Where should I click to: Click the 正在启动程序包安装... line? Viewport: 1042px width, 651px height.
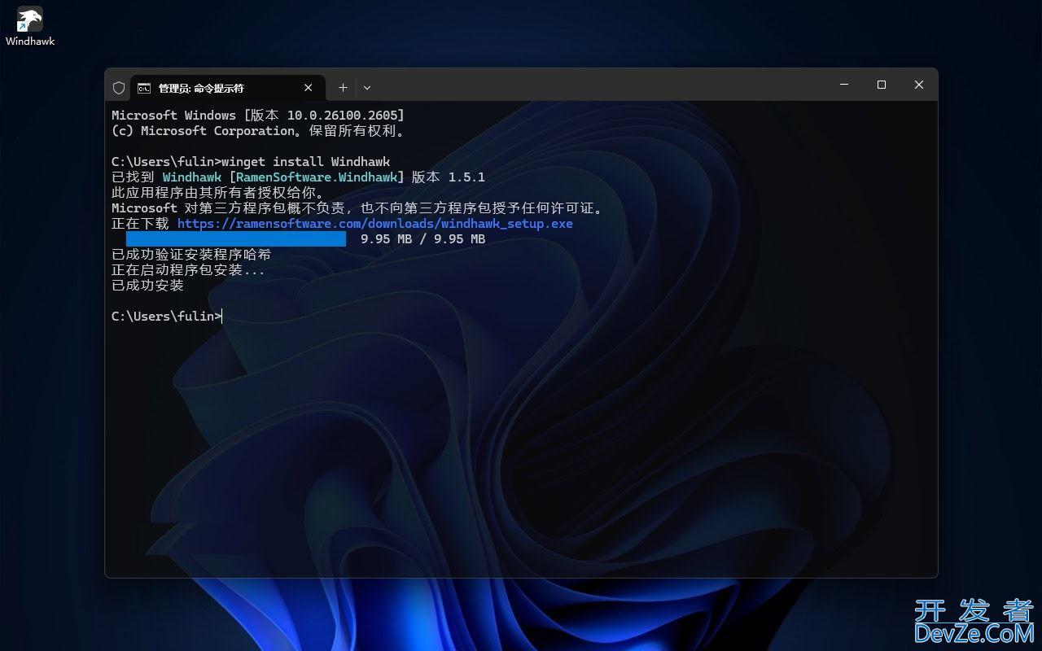(x=188, y=270)
